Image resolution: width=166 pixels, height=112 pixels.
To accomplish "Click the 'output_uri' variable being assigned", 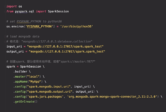I will [x=15, y=52].
